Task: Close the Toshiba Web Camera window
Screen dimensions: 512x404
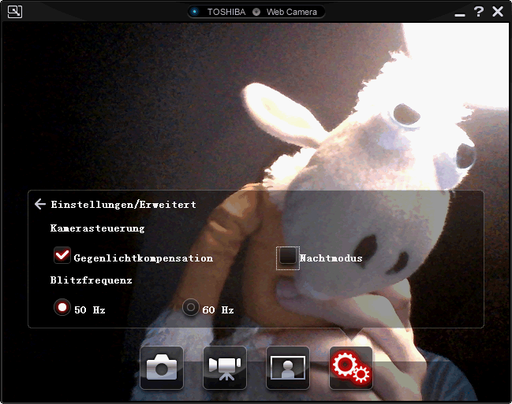Action: (498, 11)
